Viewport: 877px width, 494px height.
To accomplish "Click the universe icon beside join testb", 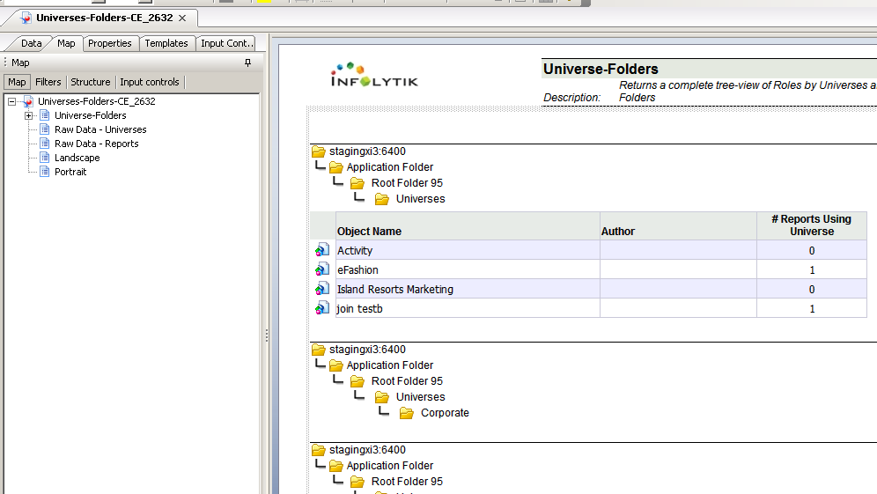I will (322, 309).
